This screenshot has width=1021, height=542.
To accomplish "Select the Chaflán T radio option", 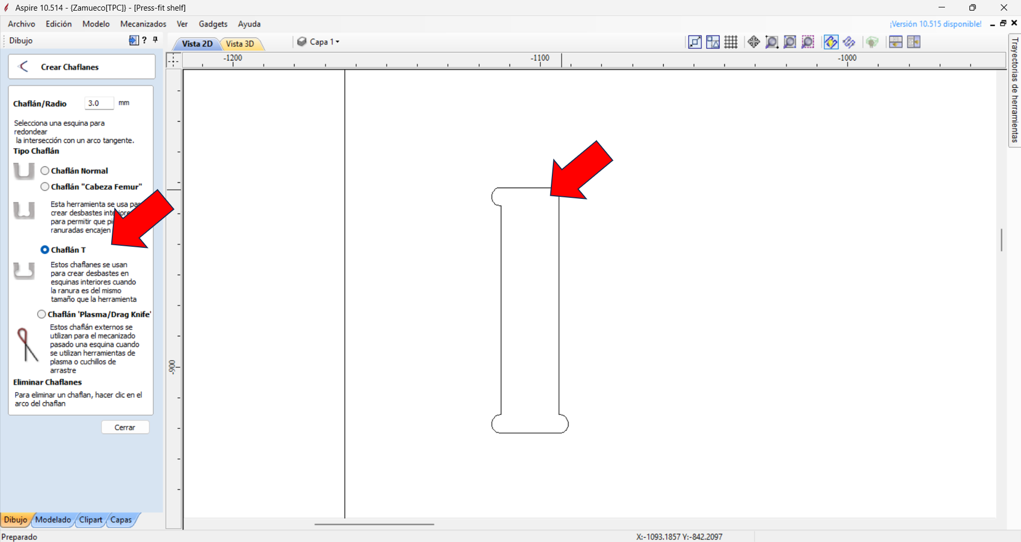I will click(x=45, y=250).
